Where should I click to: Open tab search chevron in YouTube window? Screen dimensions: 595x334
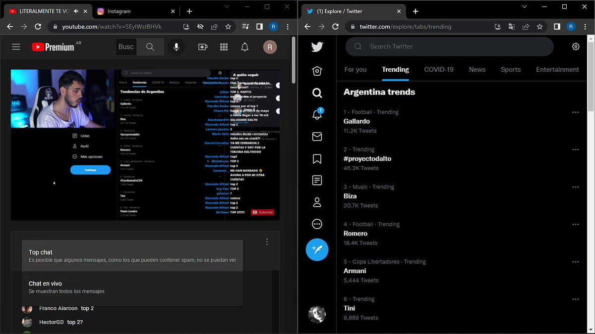[227, 6]
